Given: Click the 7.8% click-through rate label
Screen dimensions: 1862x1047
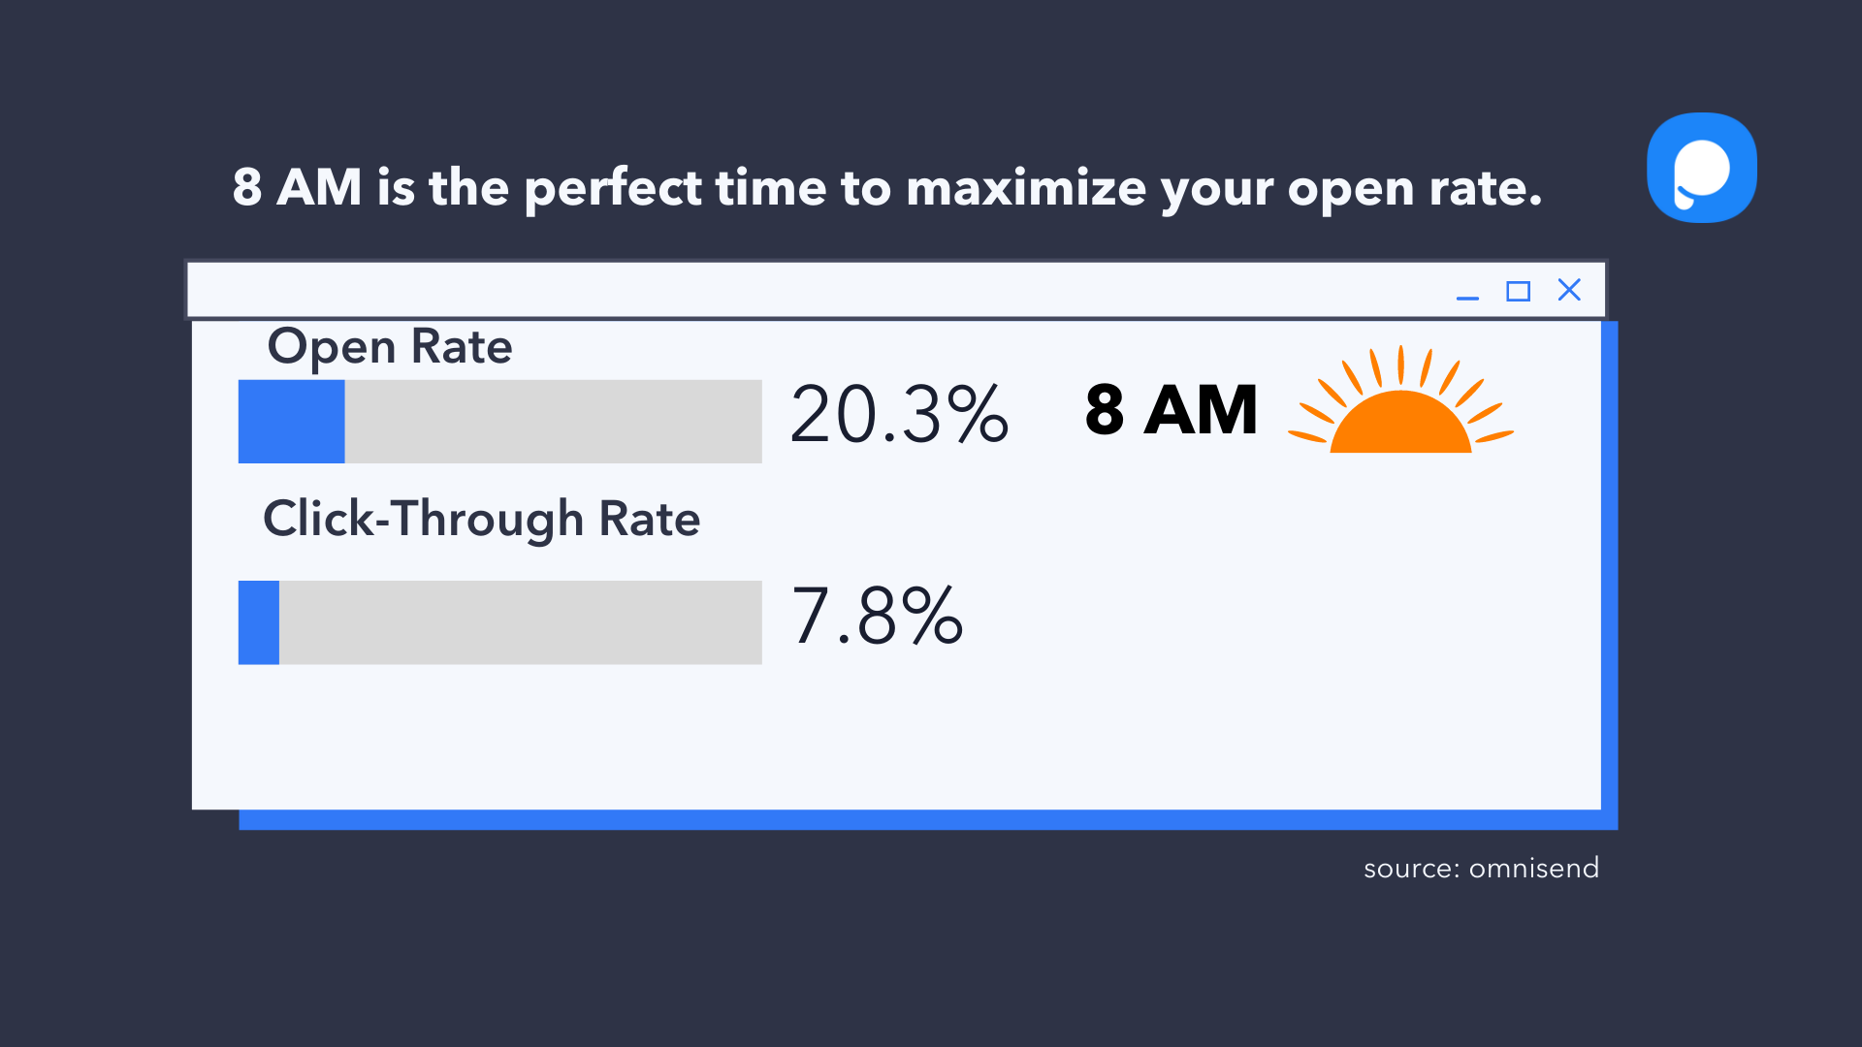Looking at the screenshot, I should [x=878, y=618].
